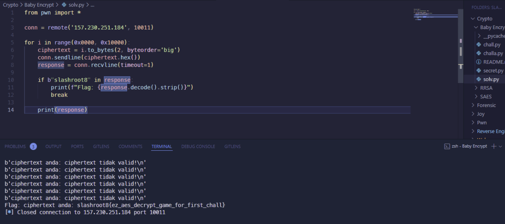This screenshot has height=224, width=505.
Task: Click the 'from pwn import *' line
Action: 52,13
